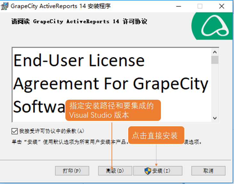Viewport: 234px width, 184px height.
Task: Click the 请阅读 GrapeCity ActiveReports 14 许可协议 heading
Action: 79,21
